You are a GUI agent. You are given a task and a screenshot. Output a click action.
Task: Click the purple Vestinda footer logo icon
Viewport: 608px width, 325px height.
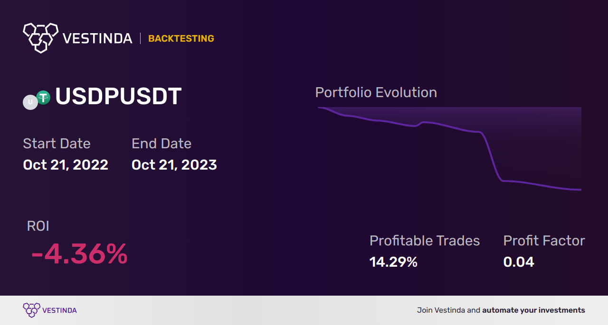pyautogui.click(x=31, y=310)
